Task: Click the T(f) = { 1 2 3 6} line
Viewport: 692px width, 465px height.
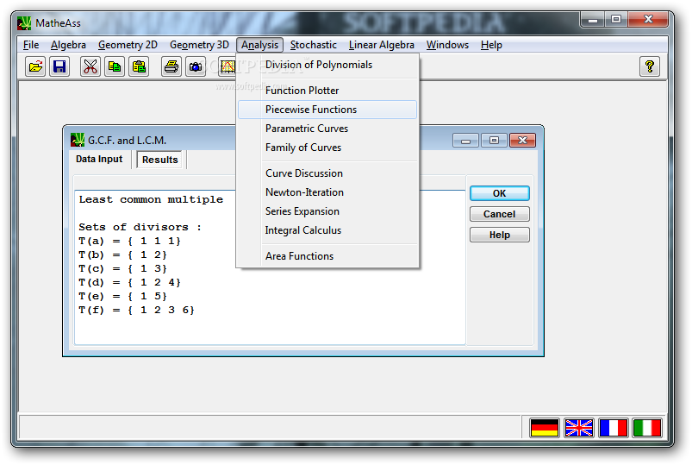Action: [136, 311]
